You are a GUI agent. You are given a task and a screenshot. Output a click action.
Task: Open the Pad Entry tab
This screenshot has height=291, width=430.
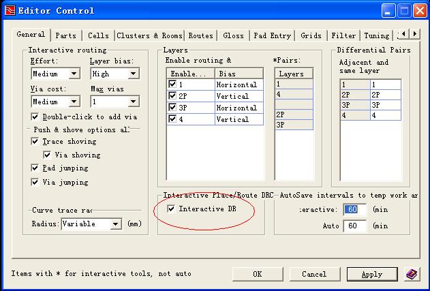(273, 35)
